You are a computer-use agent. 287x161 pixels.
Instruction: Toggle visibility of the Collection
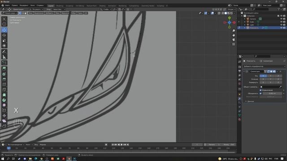pyautogui.click(x=281, y=16)
